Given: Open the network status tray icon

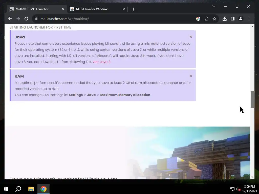Looking at the screenshot, I should coord(232,189).
